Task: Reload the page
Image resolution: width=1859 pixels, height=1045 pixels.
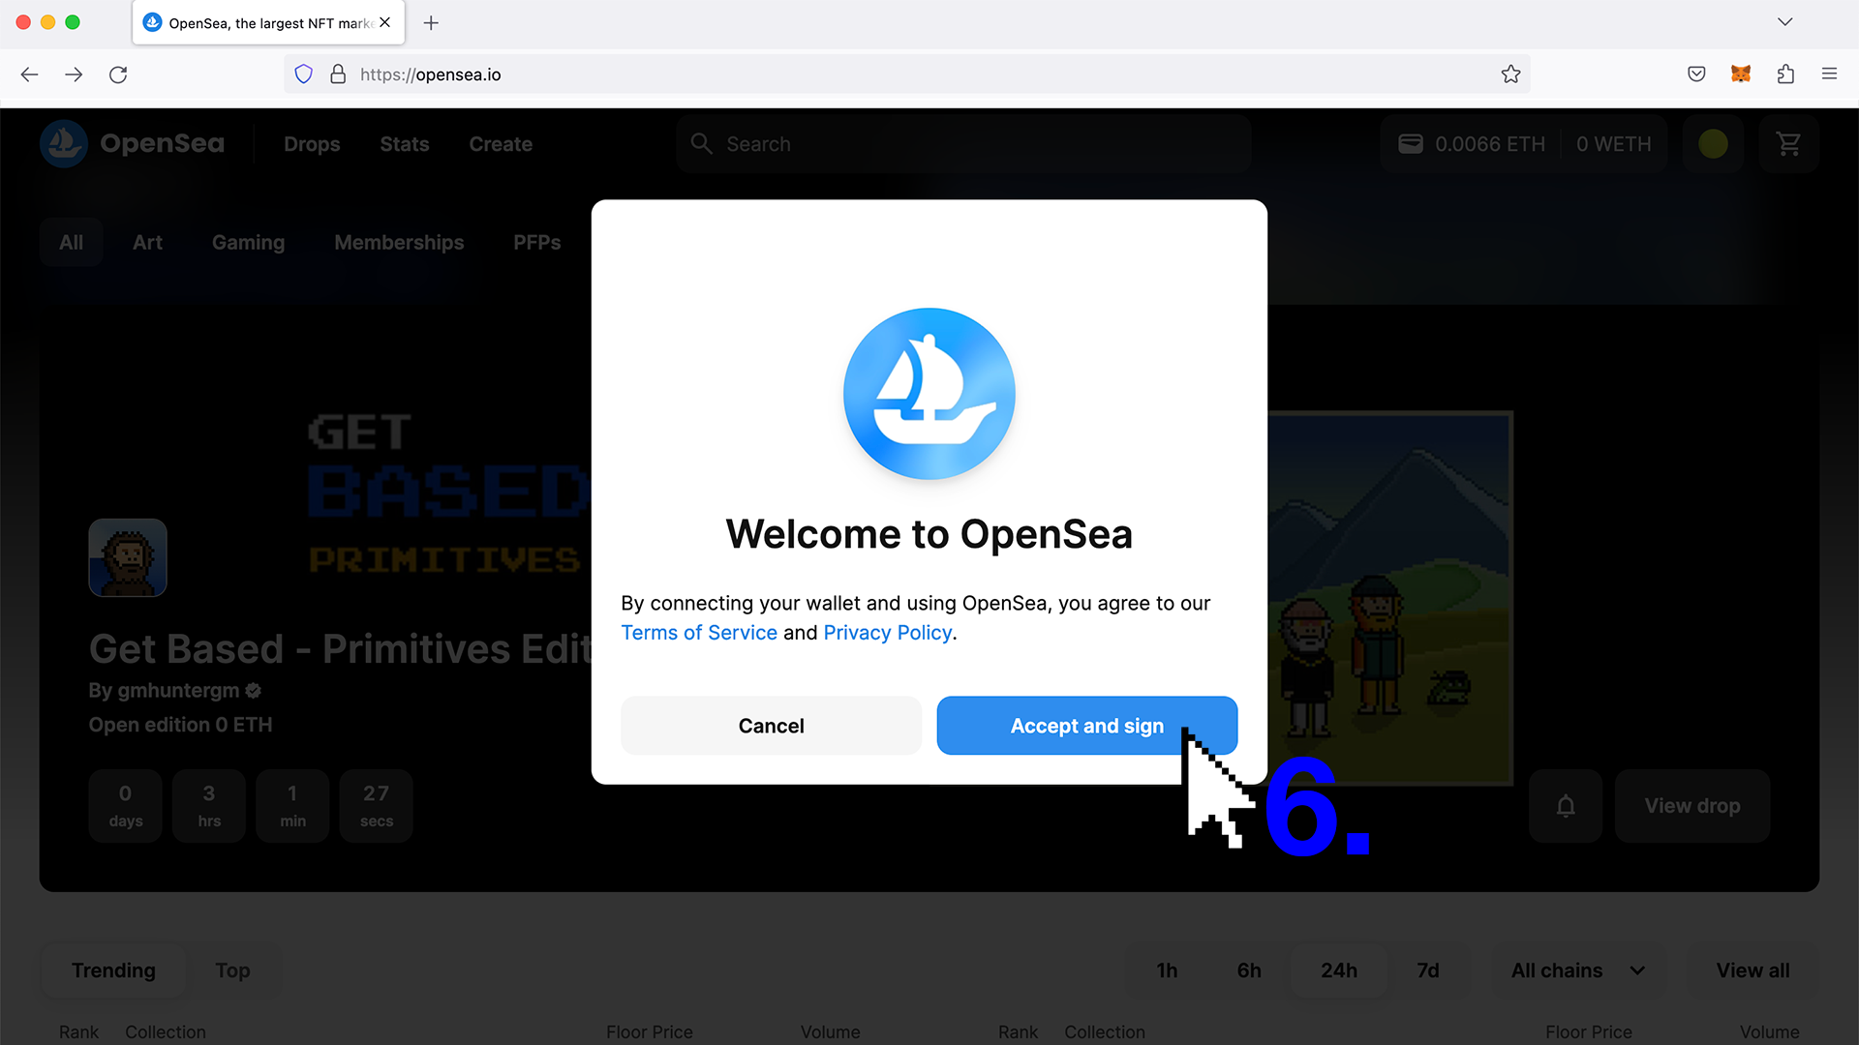Action: (x=118, y=75)
